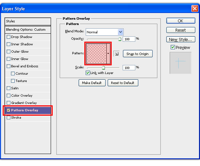
Task: Click the style preview thumbnail
Action: click(x=180, y=63)
